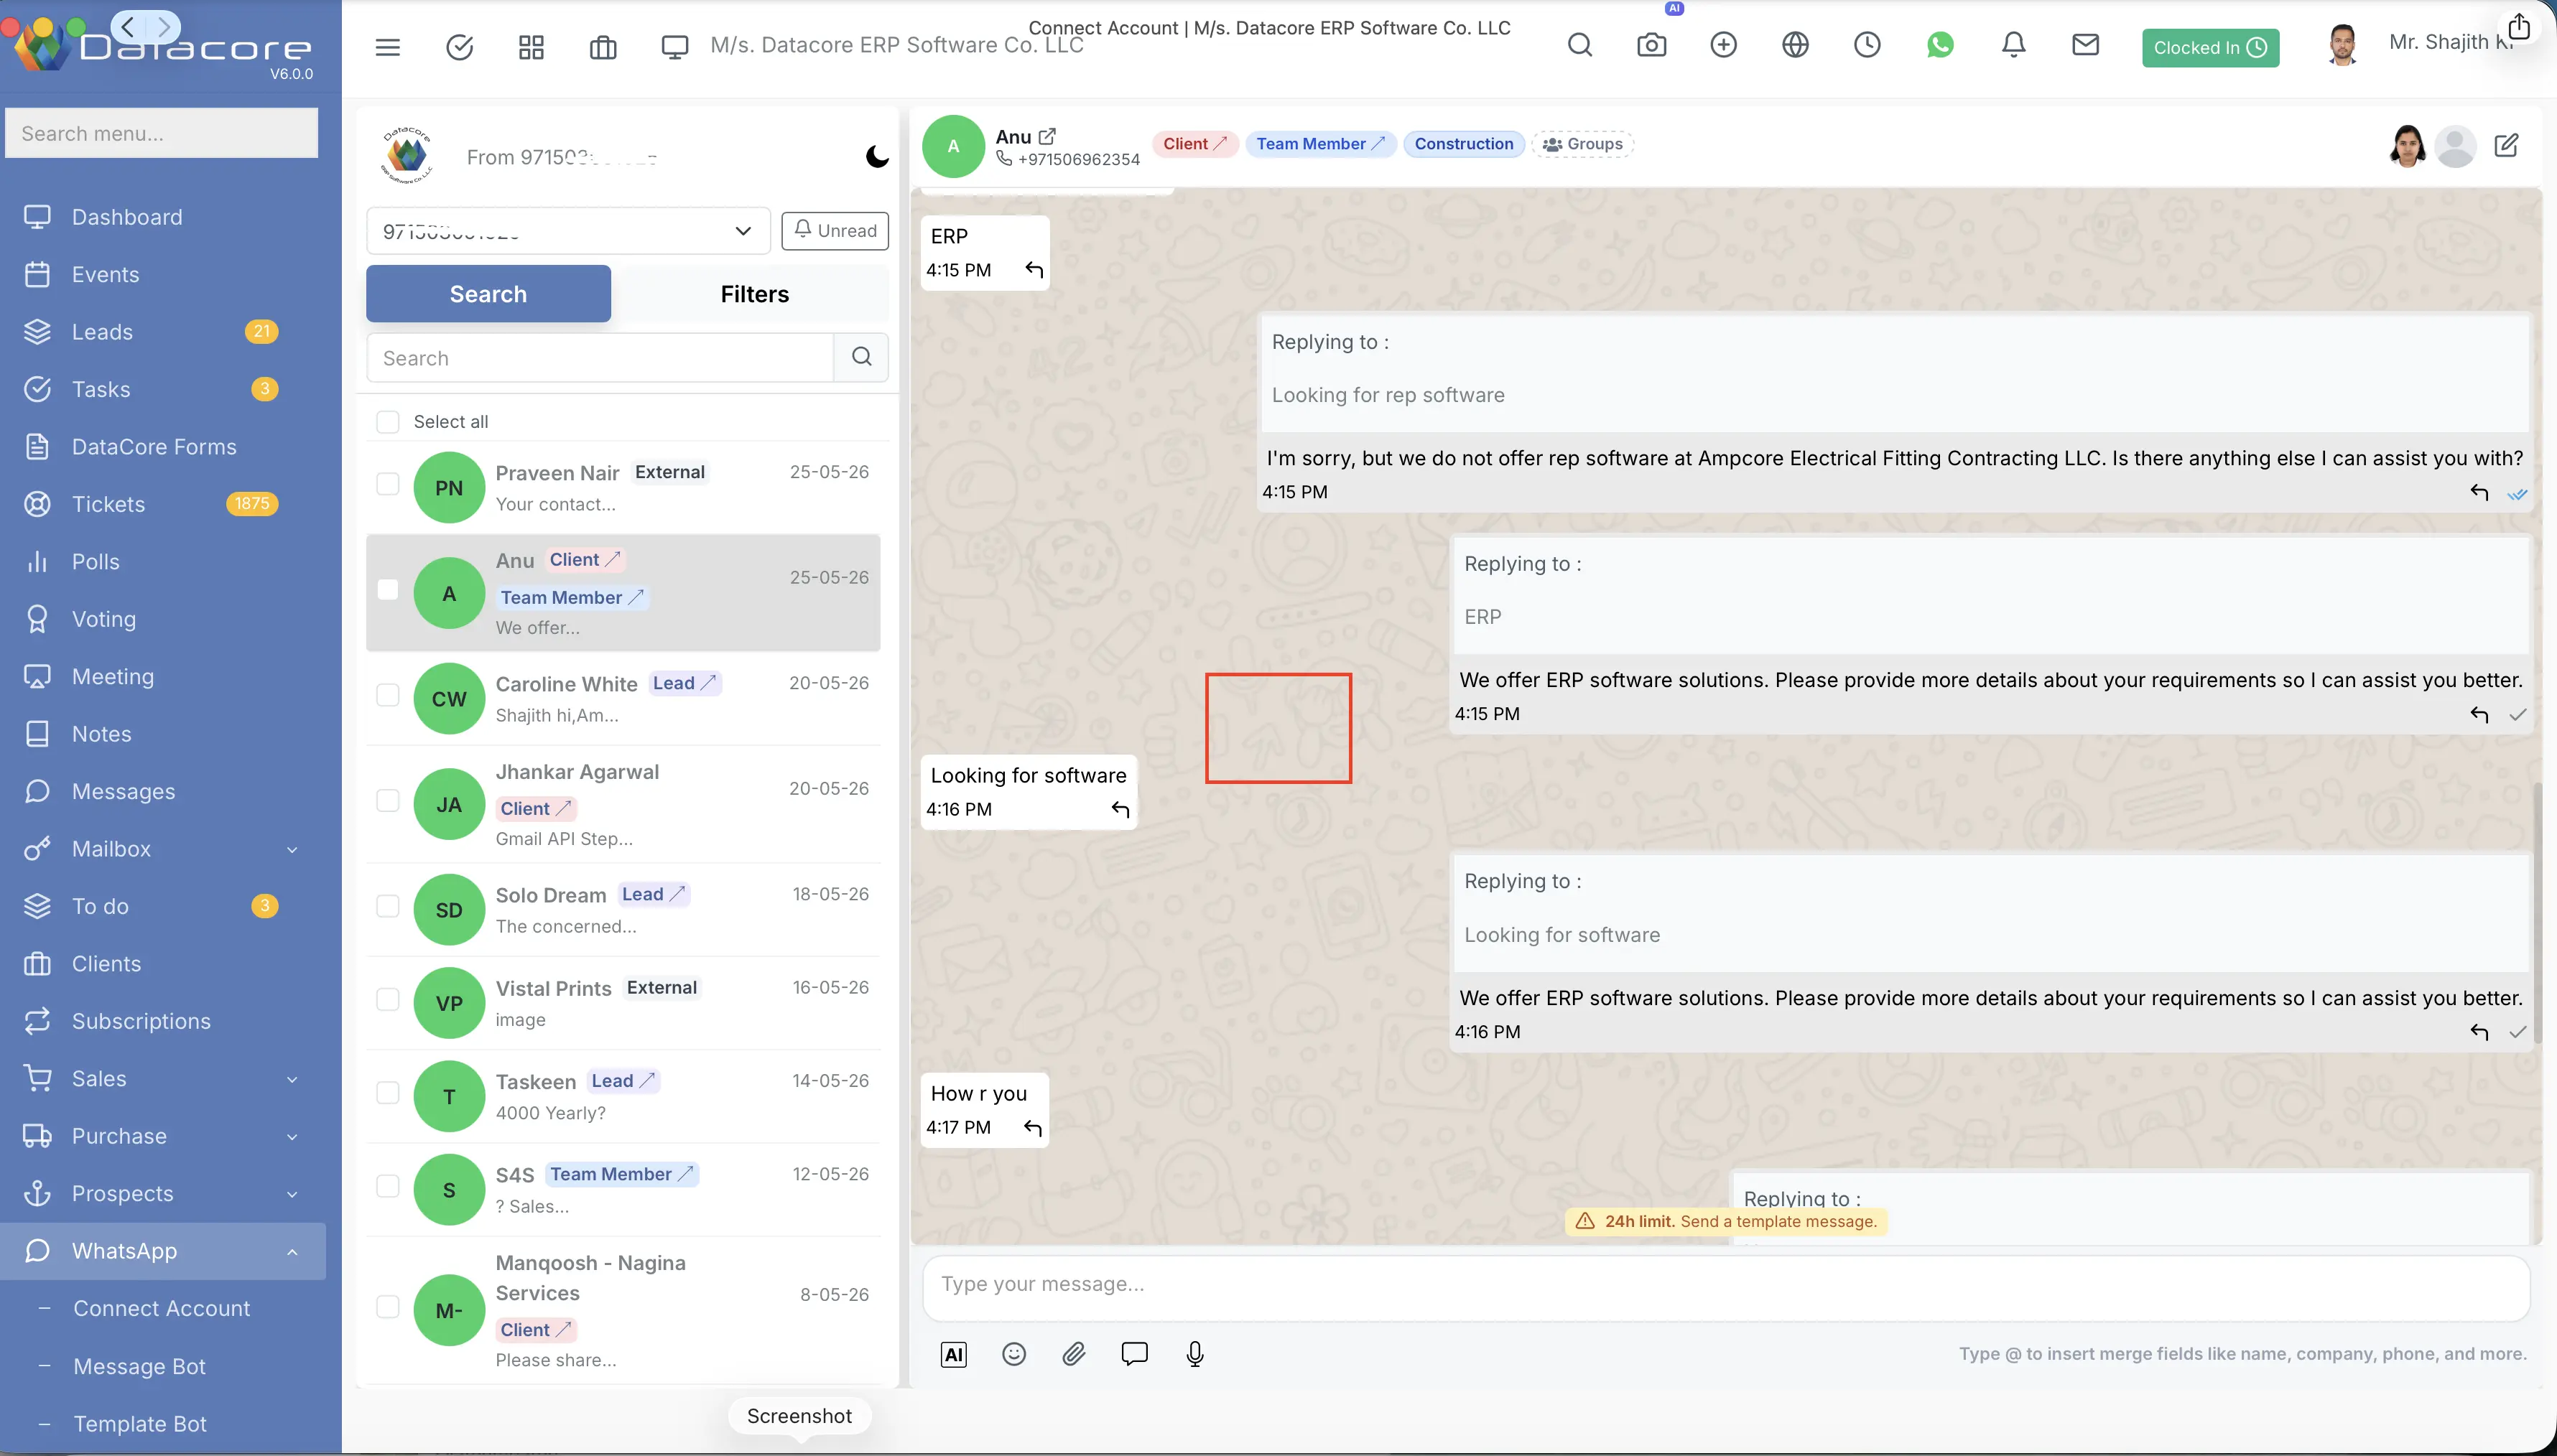Check the checkbox for Anu conversation

click(x=387, y=590)
